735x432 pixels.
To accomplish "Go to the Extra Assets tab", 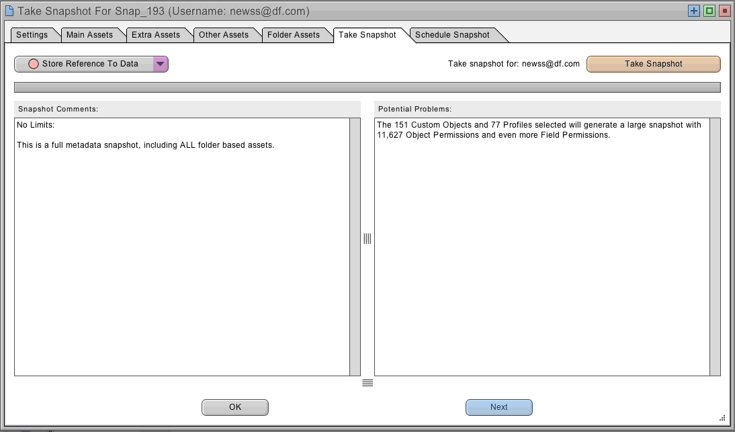I will [156, 35].
